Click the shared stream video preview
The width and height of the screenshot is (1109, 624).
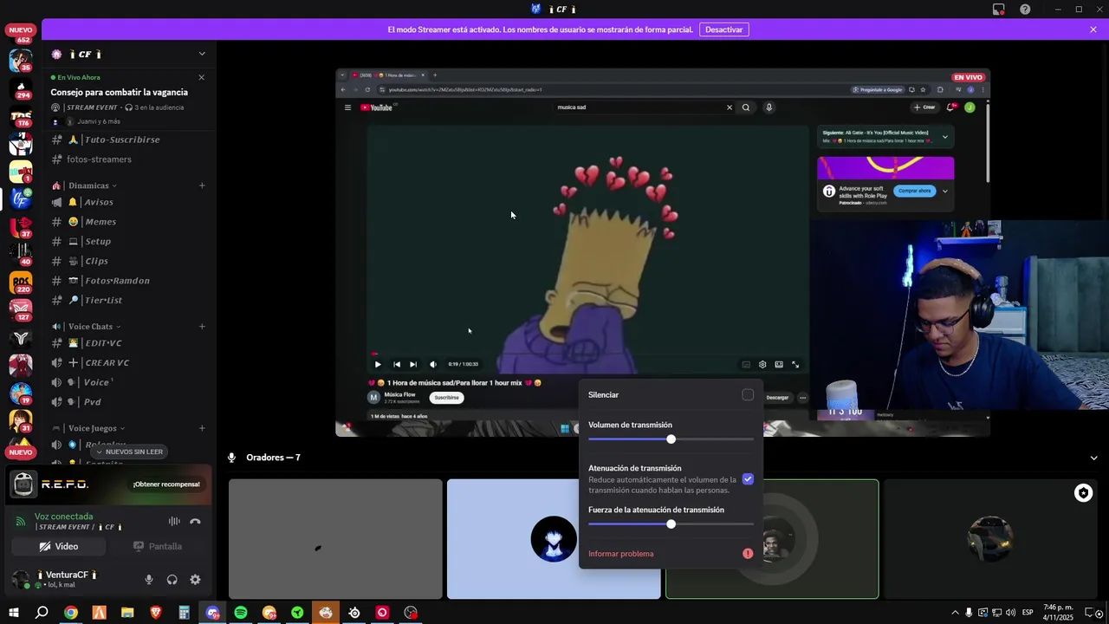(663, 252)
